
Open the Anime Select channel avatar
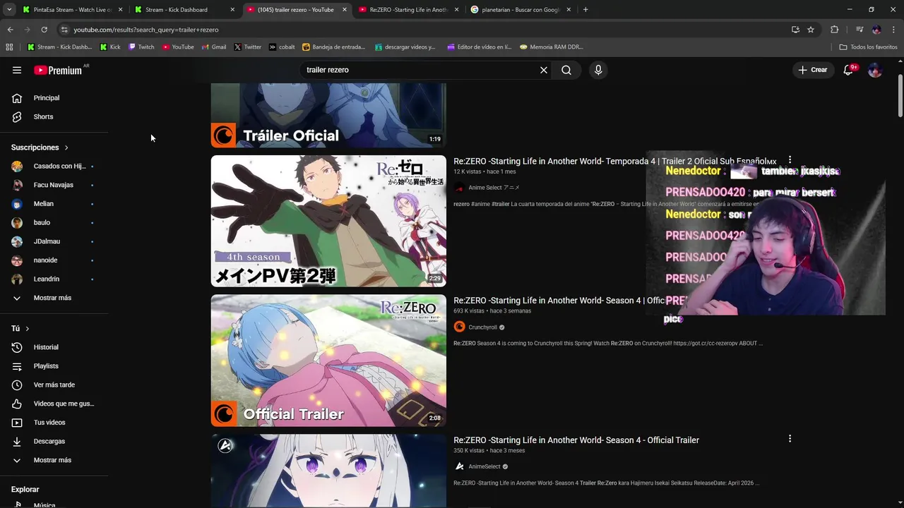click(x=459, y=188)
